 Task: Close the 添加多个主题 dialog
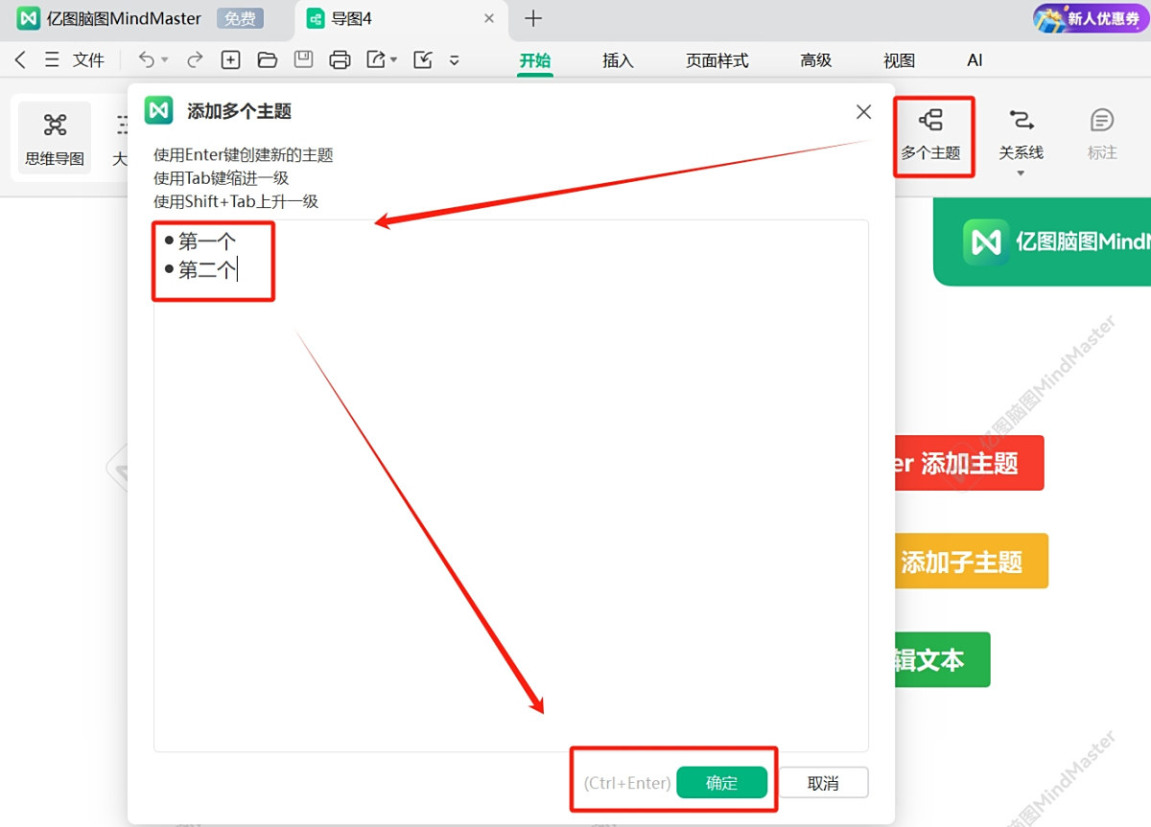click(x=863, y=112)
